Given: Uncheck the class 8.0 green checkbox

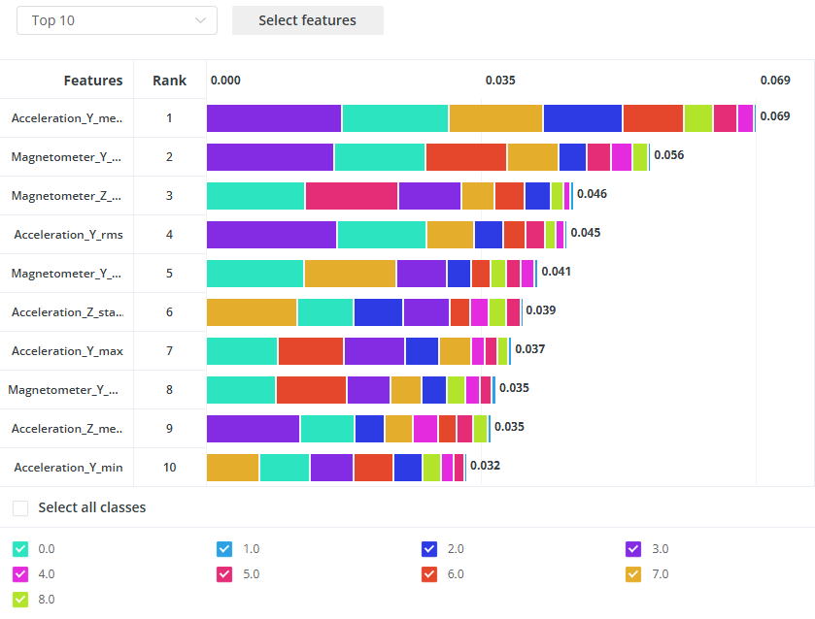Looking at the screenshot, I should [x=20, y=600].
